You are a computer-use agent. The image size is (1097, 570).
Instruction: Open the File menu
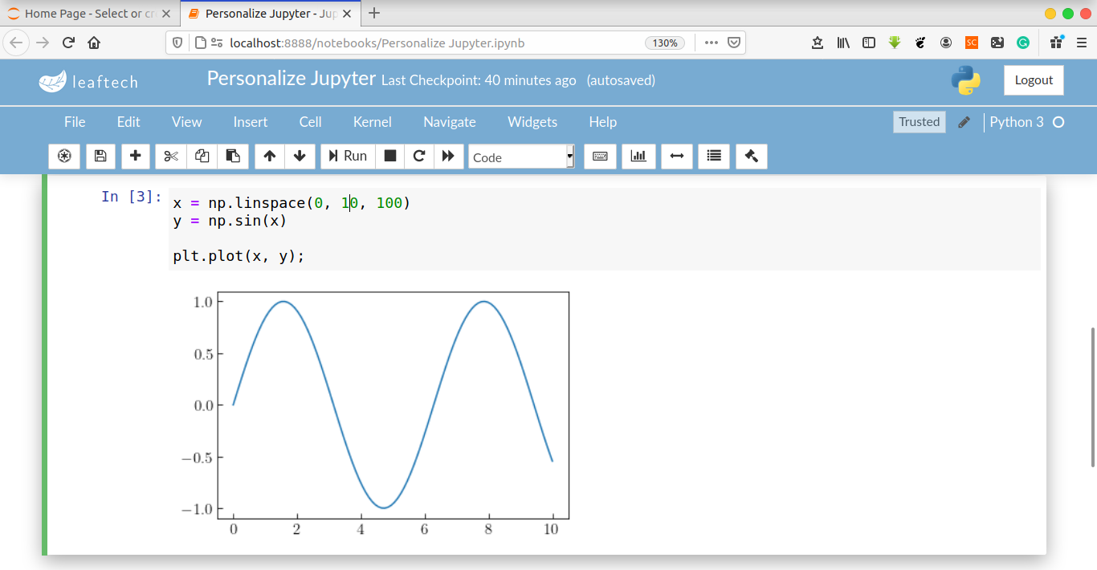click(75, 122)
